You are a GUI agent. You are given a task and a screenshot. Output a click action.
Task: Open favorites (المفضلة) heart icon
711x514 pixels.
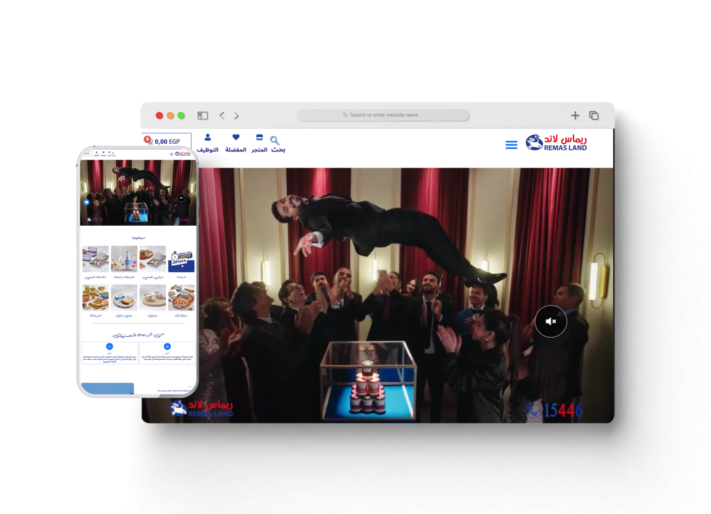click(x=236, y=138)
